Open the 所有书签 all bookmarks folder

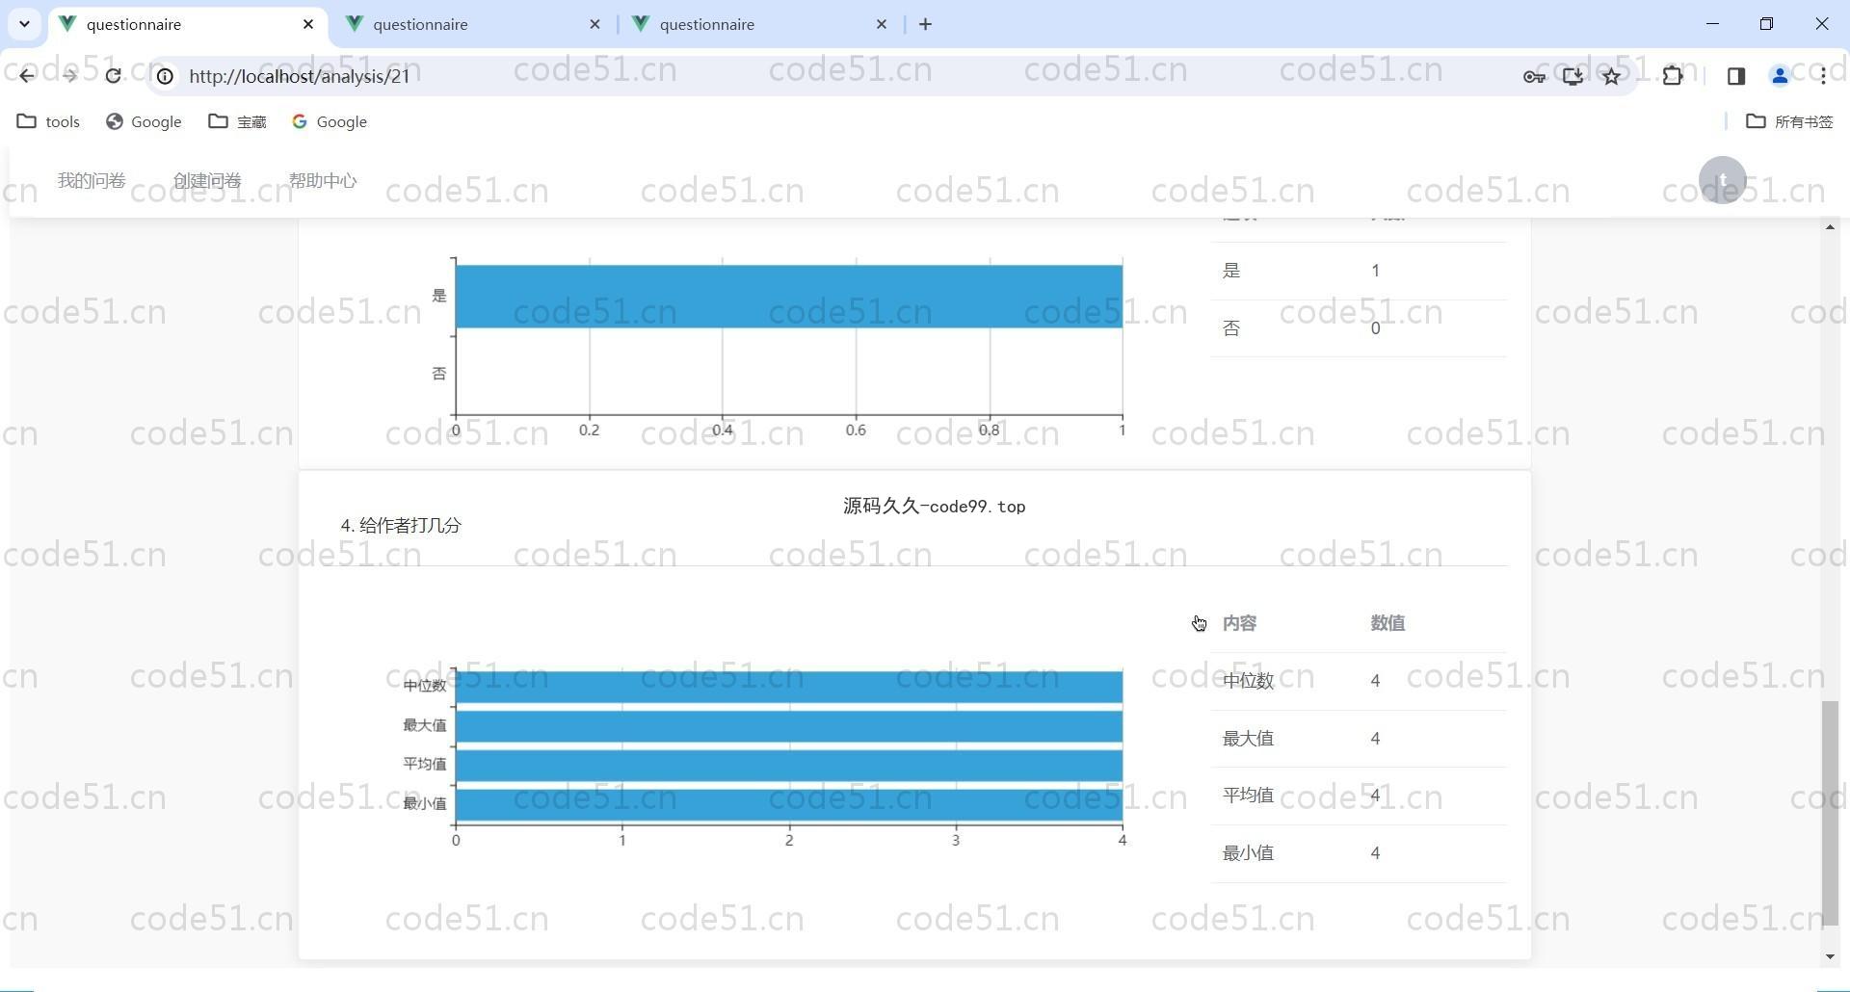(x=1789, y=121)
